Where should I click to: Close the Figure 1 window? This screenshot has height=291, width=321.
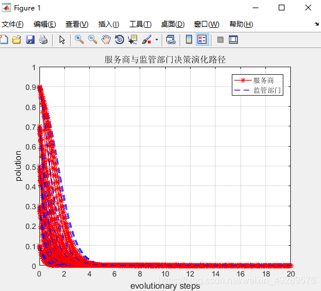coord(308,8)
